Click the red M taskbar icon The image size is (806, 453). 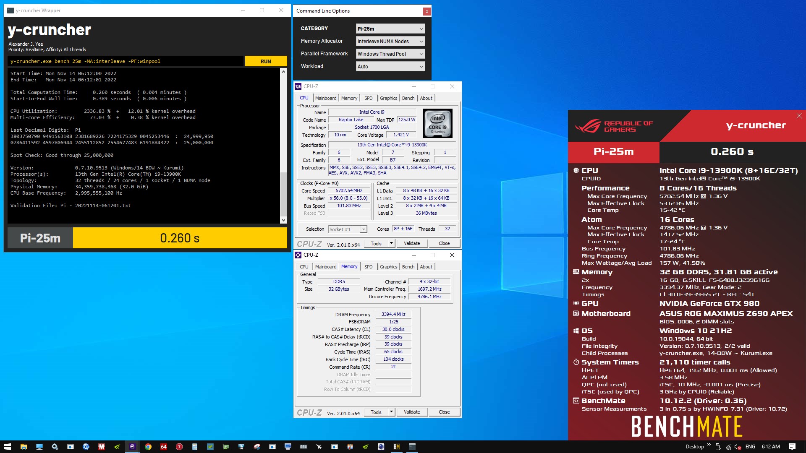[101, 447]
